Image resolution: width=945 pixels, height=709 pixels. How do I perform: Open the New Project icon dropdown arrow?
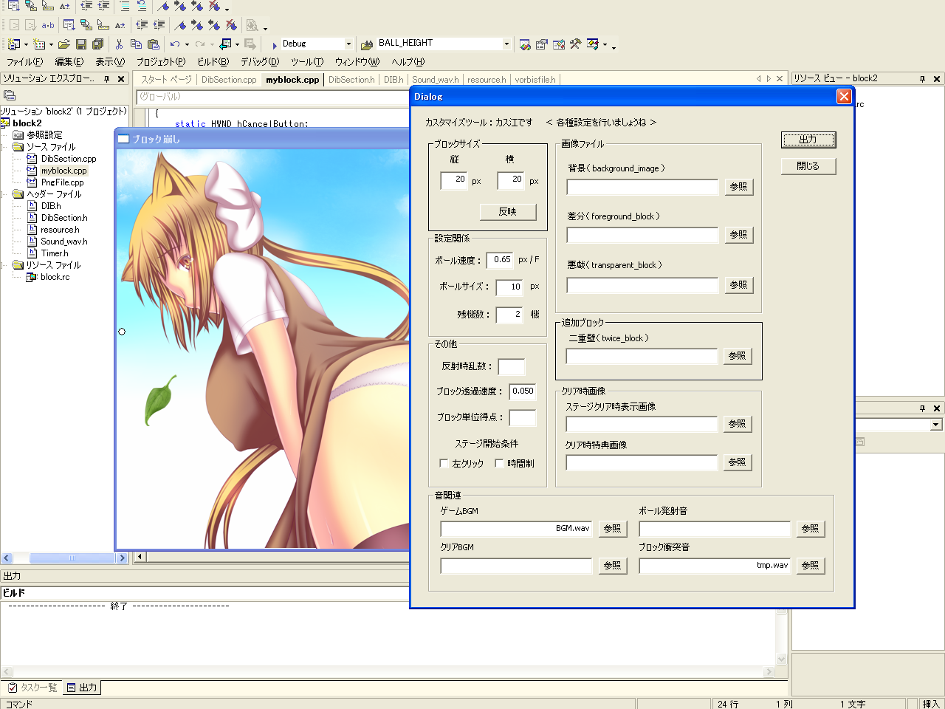click(26, 45)
